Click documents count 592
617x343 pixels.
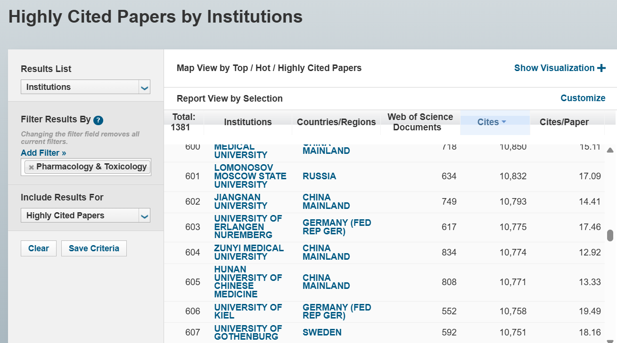449,332
